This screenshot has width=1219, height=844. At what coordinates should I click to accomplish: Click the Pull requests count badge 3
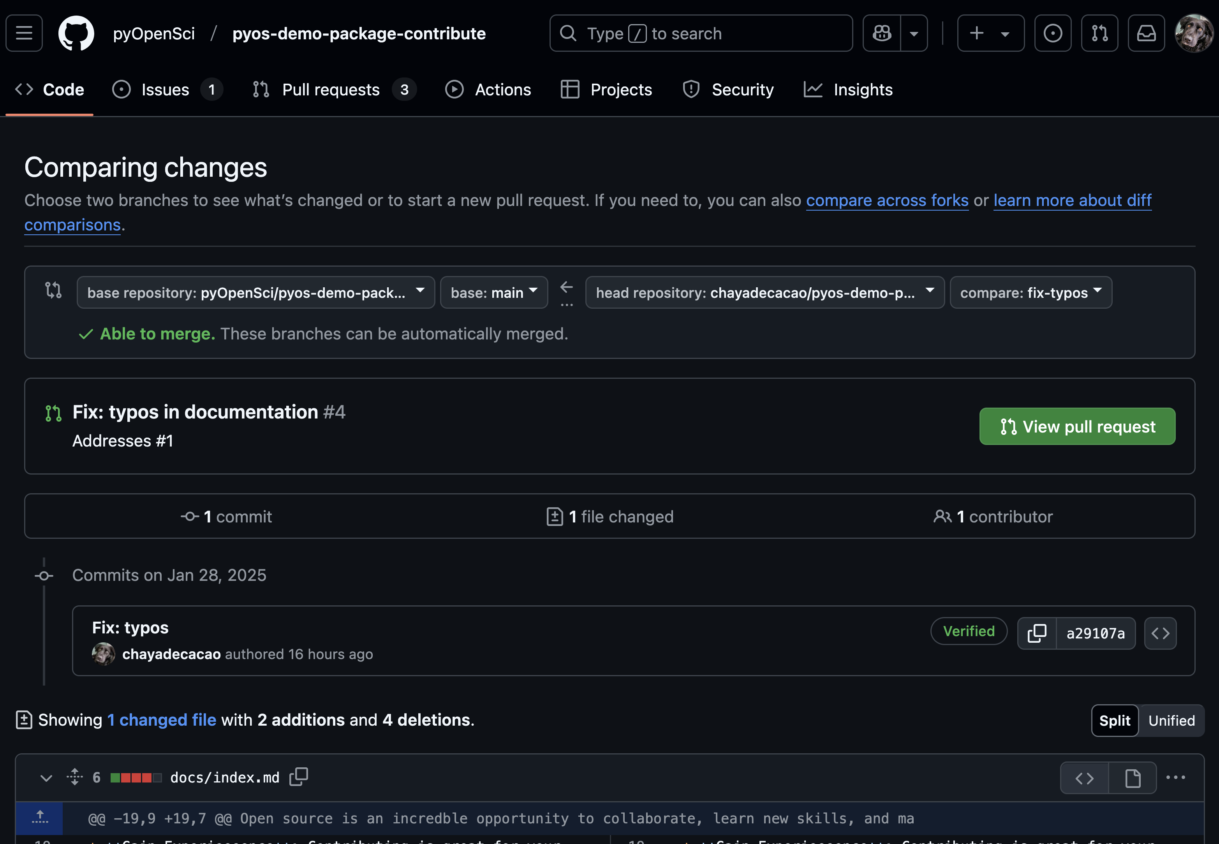404,90
